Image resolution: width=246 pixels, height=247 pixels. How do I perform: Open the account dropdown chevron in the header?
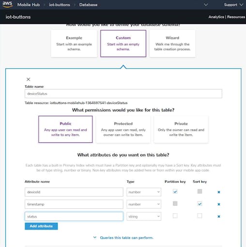[x=206, y=5]
